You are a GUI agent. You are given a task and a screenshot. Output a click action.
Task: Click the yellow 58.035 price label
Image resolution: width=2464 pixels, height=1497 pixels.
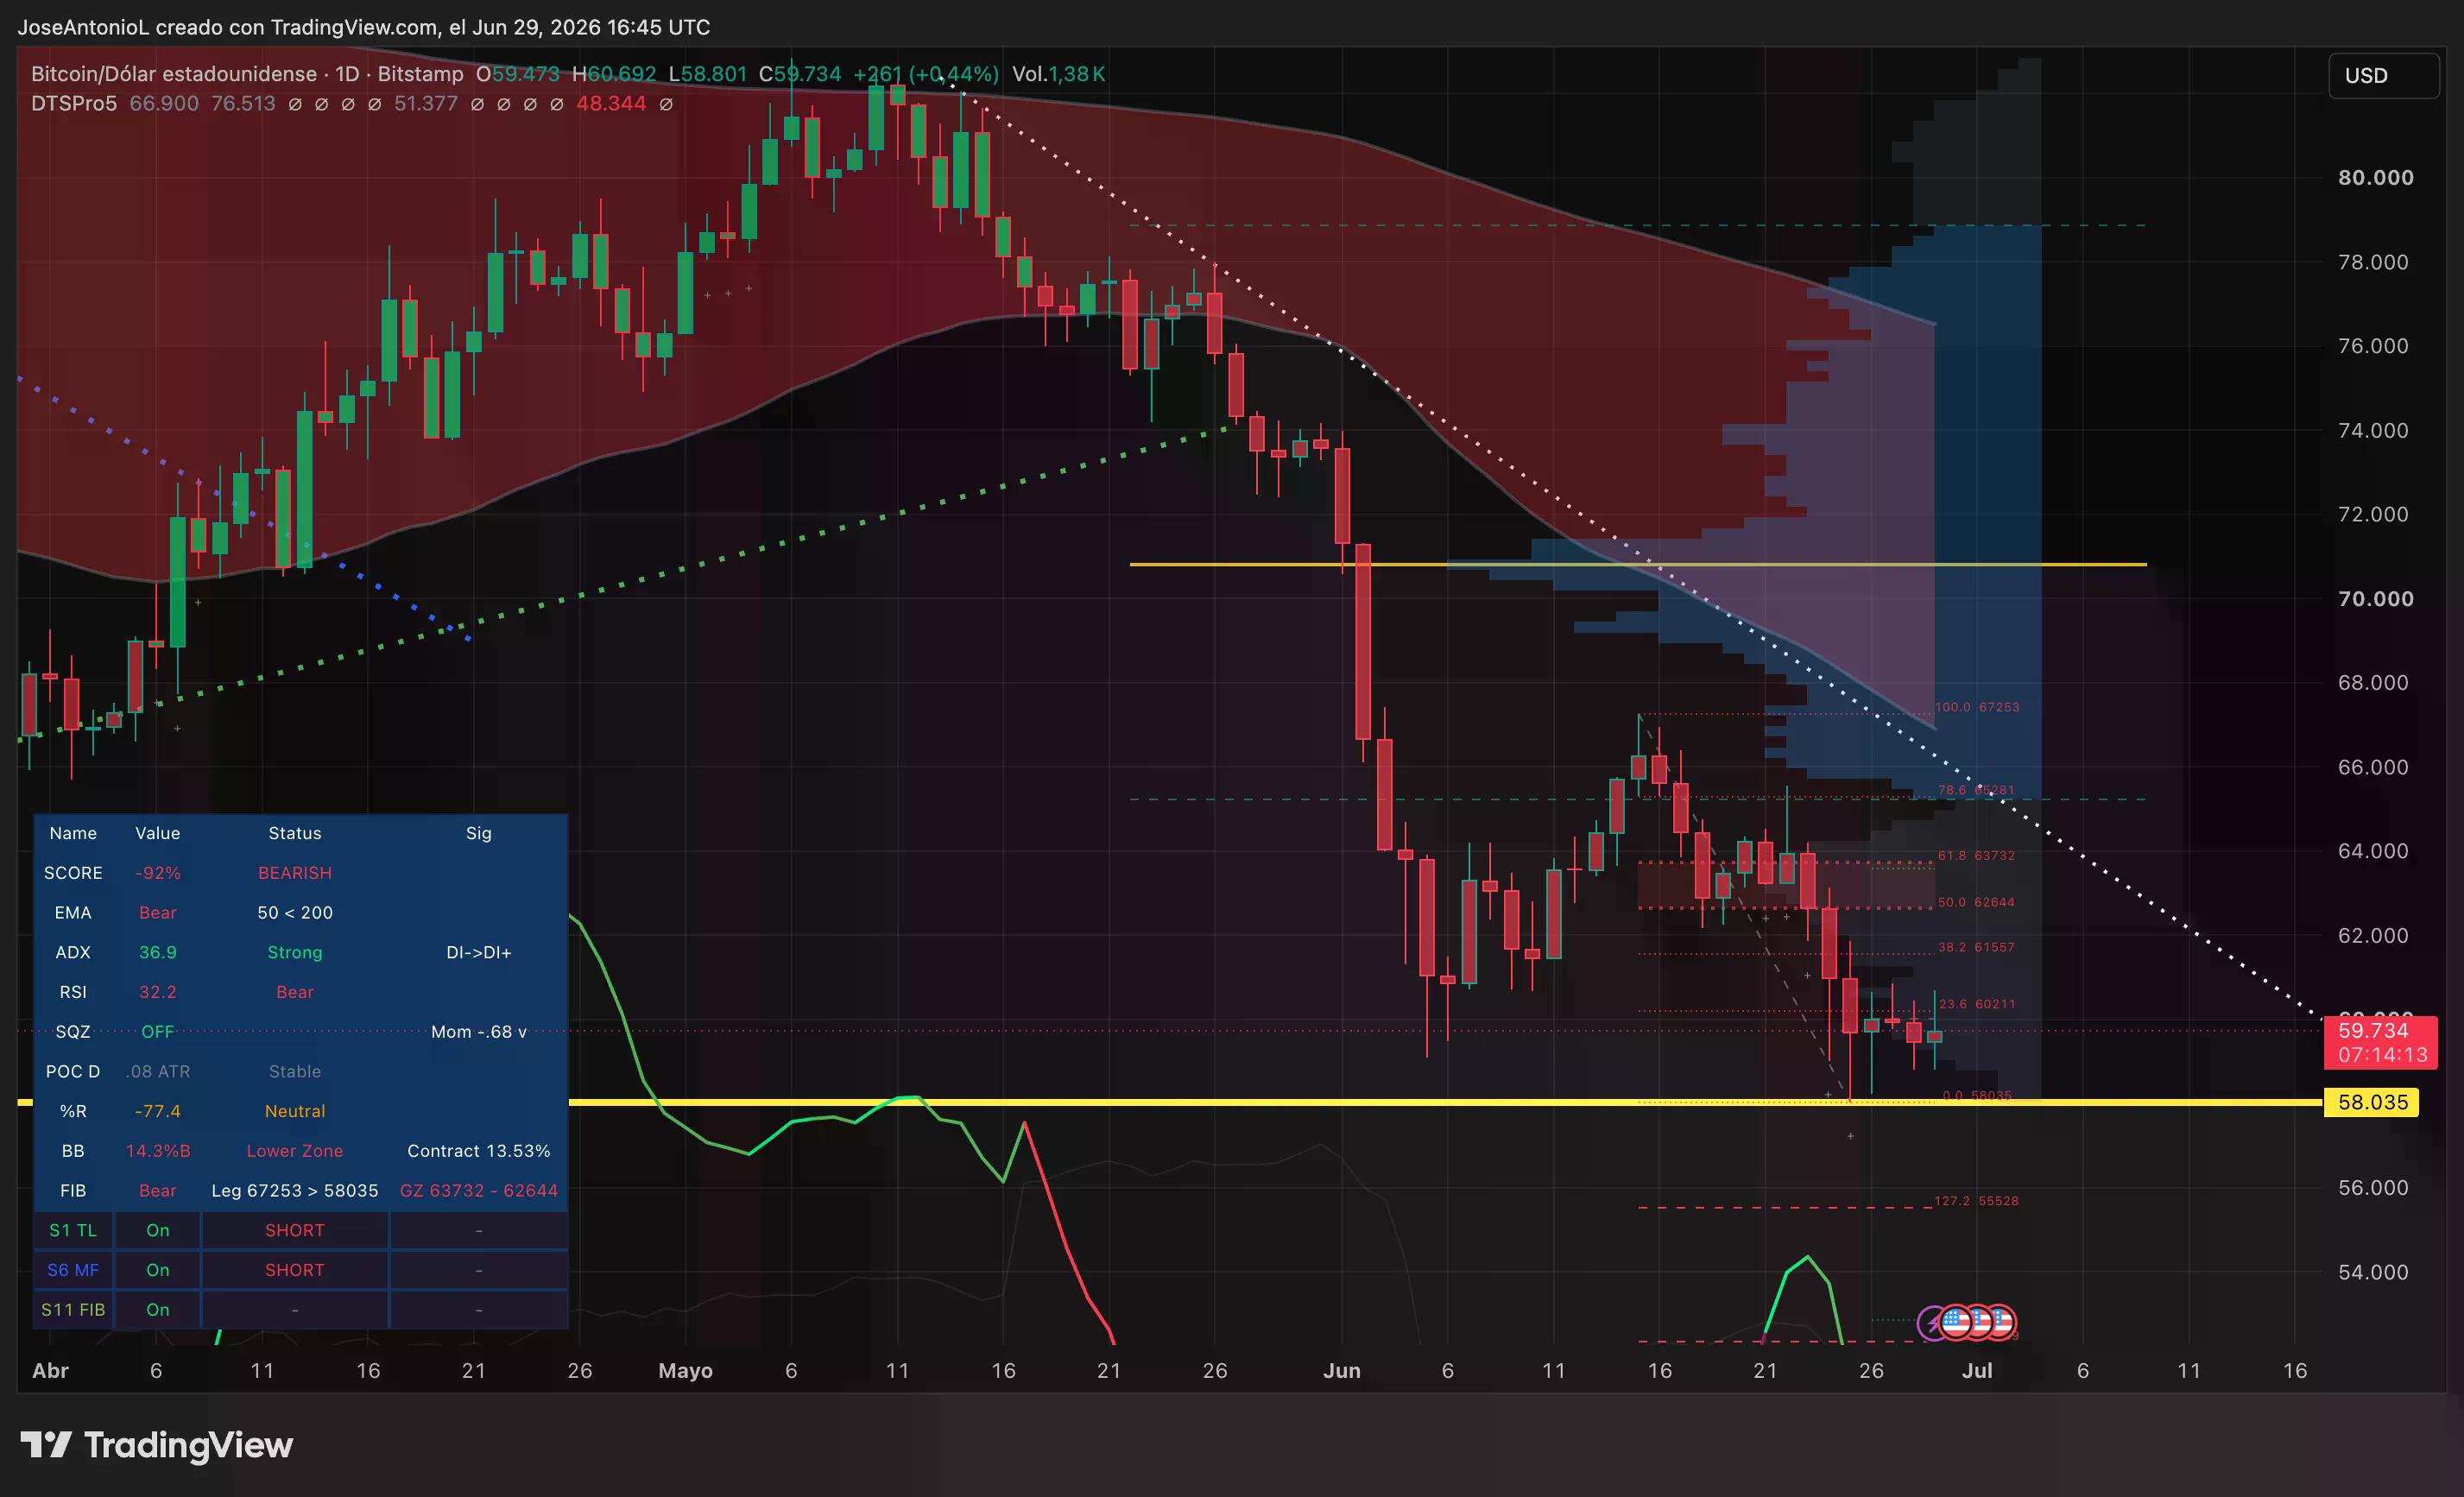click(2372, 1102)
